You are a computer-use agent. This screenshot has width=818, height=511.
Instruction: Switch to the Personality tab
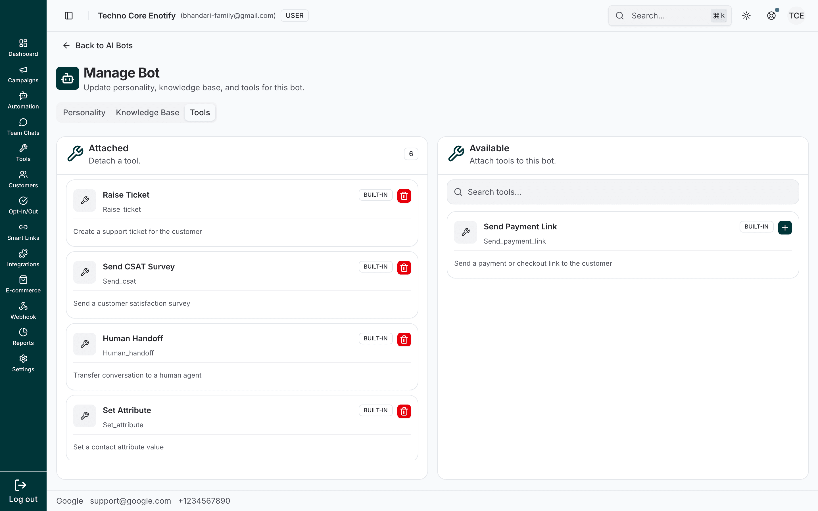tap(84, 112)
